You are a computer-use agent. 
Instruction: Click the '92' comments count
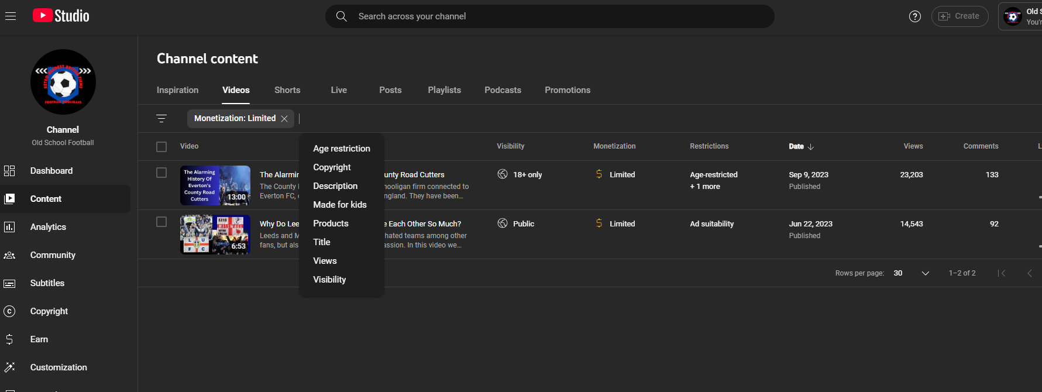pos(994,224)
